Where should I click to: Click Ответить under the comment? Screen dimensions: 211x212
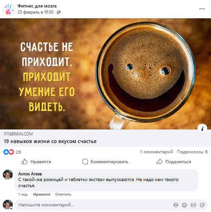pos(63,194)
